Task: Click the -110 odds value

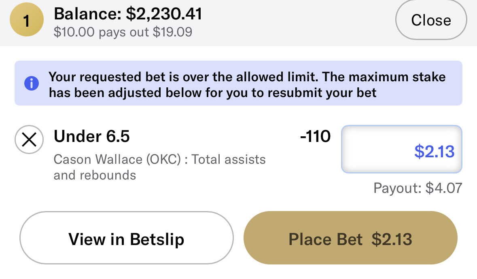Action: [315, 137]
